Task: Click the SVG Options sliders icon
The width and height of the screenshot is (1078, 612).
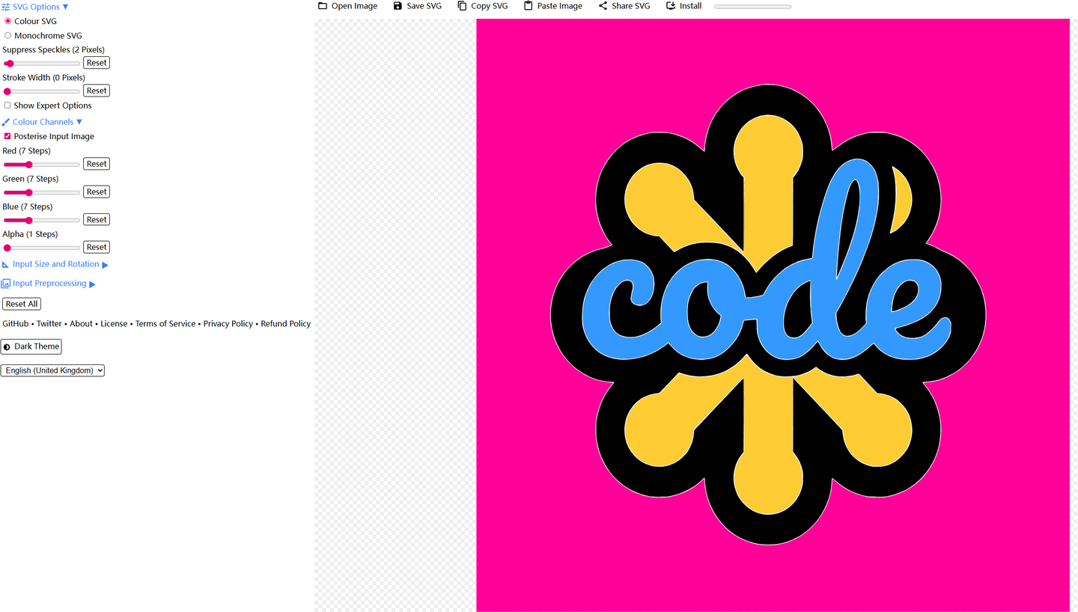Action: tap(6, 7)
